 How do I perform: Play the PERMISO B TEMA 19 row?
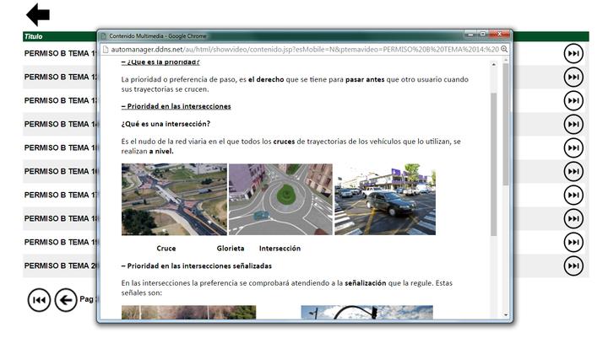click(x=573, y=242)
